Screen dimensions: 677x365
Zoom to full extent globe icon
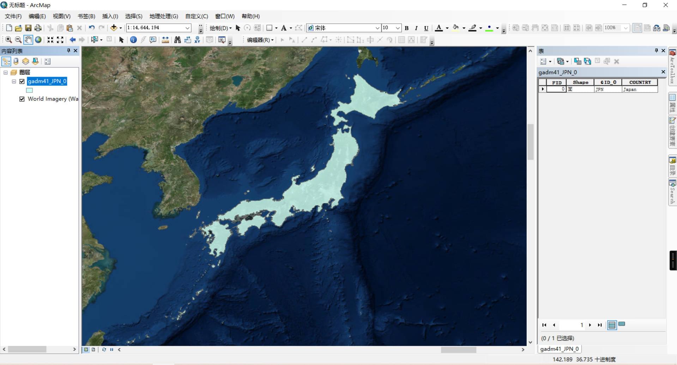[38, 40]
